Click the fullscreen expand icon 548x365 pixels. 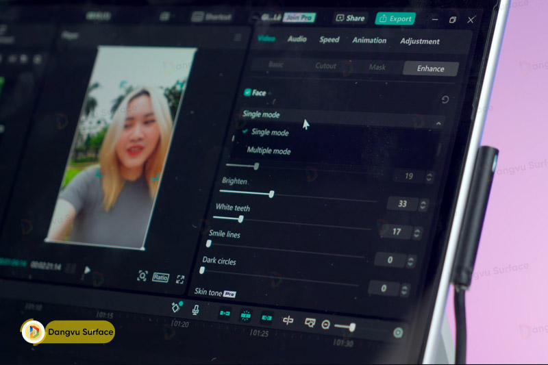(x=180, y=279)
